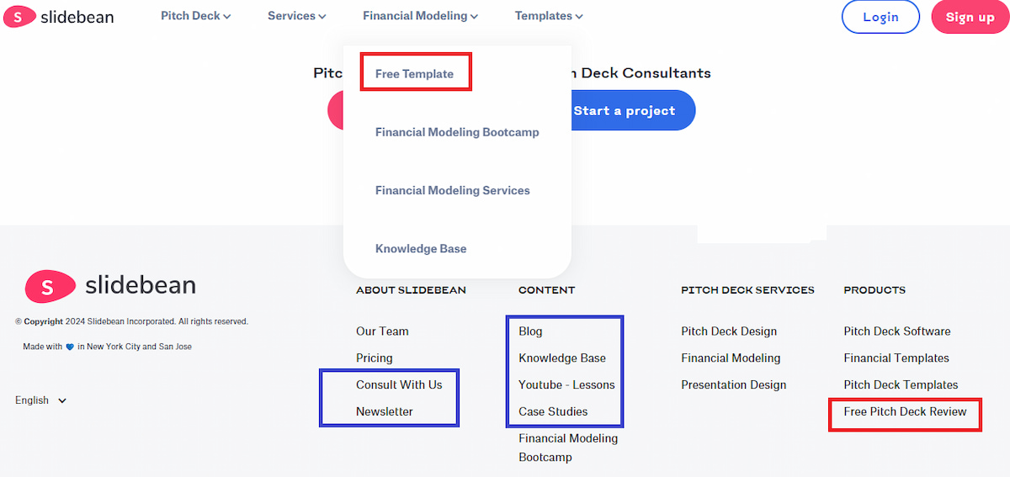Go to Youtube - Lessons link

(566, 385)
